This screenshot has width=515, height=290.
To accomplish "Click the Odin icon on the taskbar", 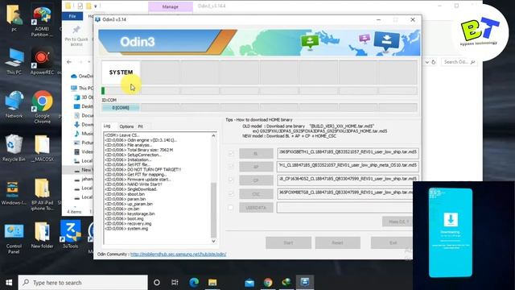I will [x=305, y=283].
